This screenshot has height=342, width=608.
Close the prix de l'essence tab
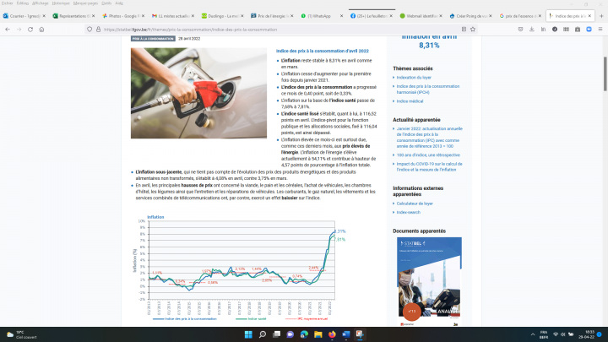540,16
